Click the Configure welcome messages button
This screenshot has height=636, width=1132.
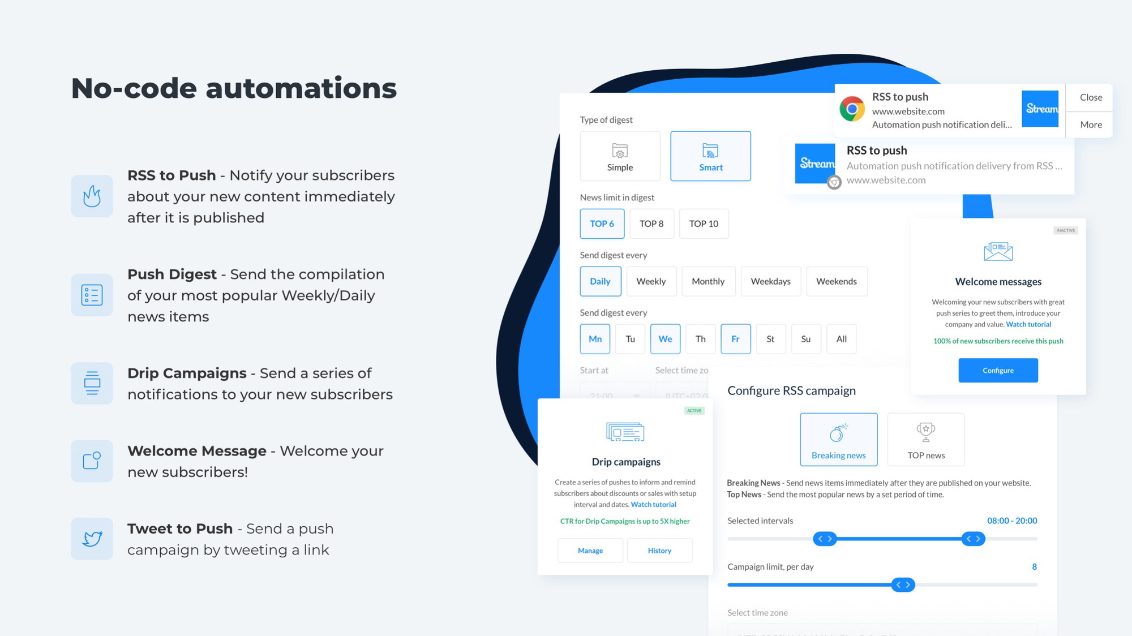997,370
